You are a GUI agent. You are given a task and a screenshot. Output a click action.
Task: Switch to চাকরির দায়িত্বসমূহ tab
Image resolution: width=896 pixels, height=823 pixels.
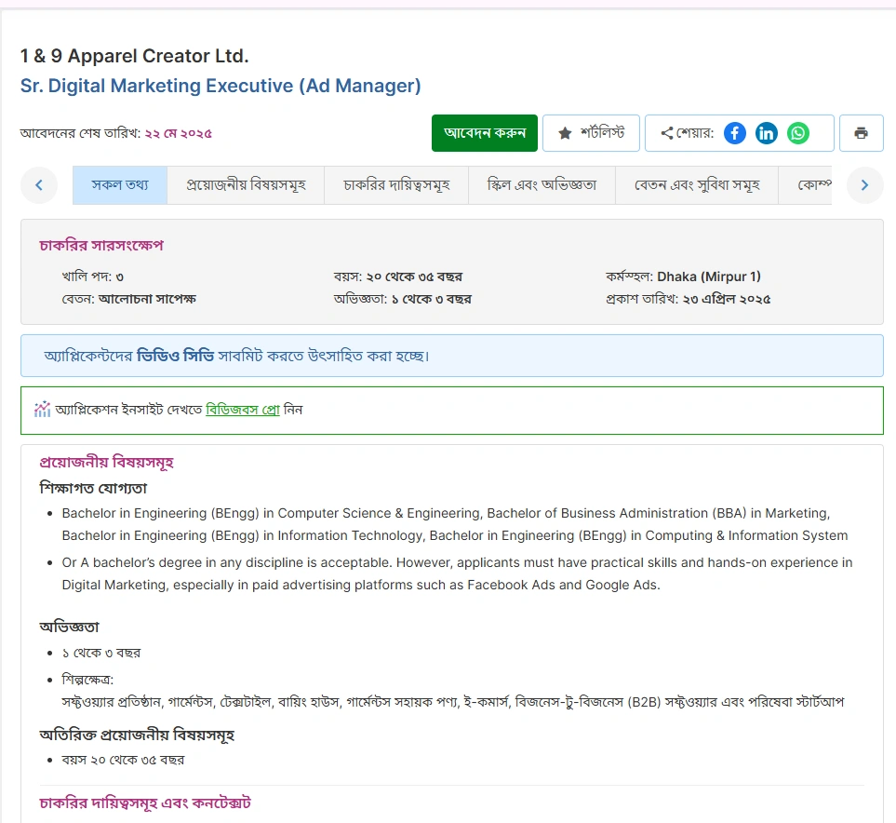click(x=396, y=184)
